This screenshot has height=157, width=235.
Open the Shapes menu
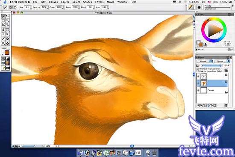point(87,2)
